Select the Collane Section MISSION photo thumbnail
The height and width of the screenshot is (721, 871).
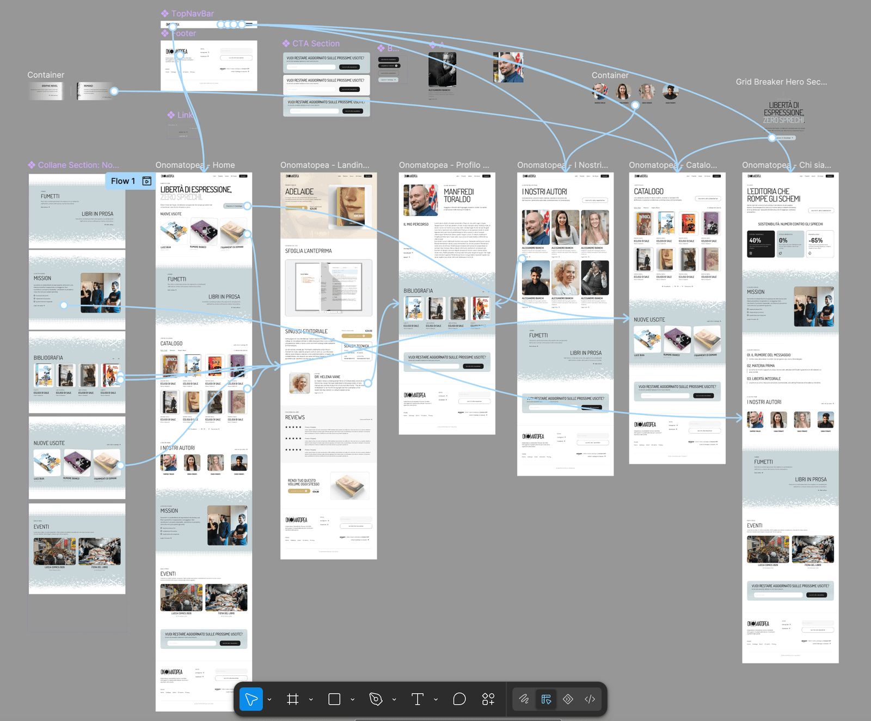(101, 293)
